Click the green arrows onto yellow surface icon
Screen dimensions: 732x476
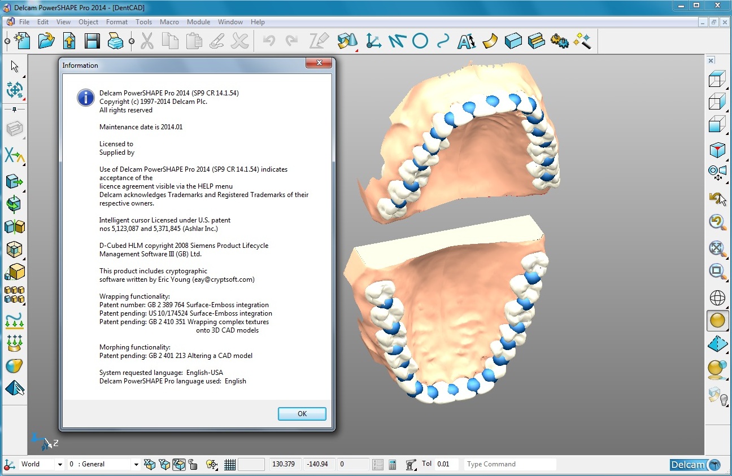pos(14,343)
